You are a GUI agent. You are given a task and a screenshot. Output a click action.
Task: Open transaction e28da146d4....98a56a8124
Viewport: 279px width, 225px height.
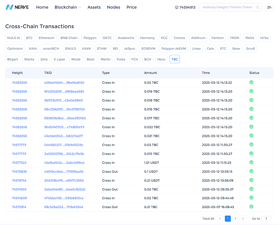click(64, 83)
